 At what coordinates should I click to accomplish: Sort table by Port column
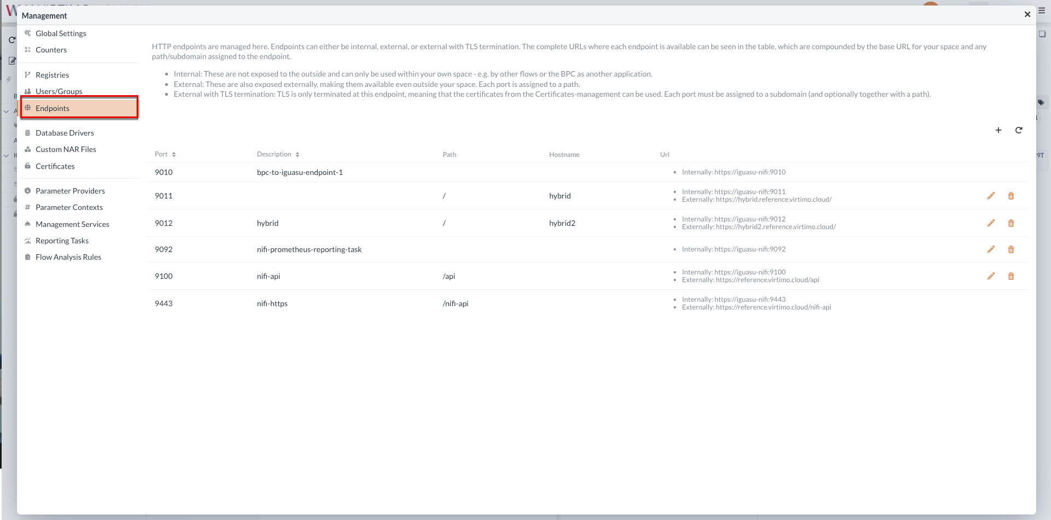[x=165, y=154]
